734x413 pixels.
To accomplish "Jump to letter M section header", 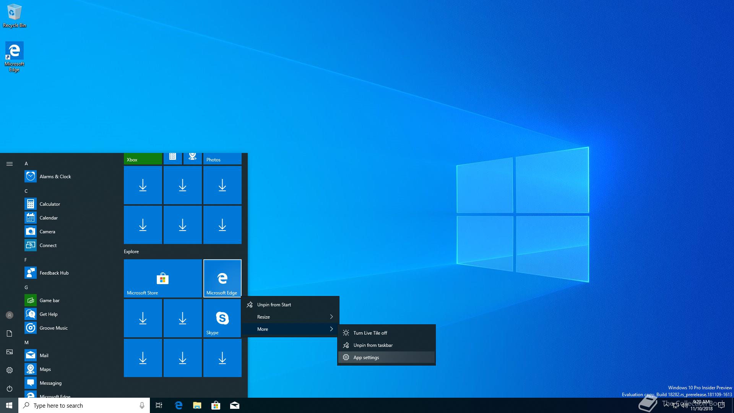I will coord(26,342).
